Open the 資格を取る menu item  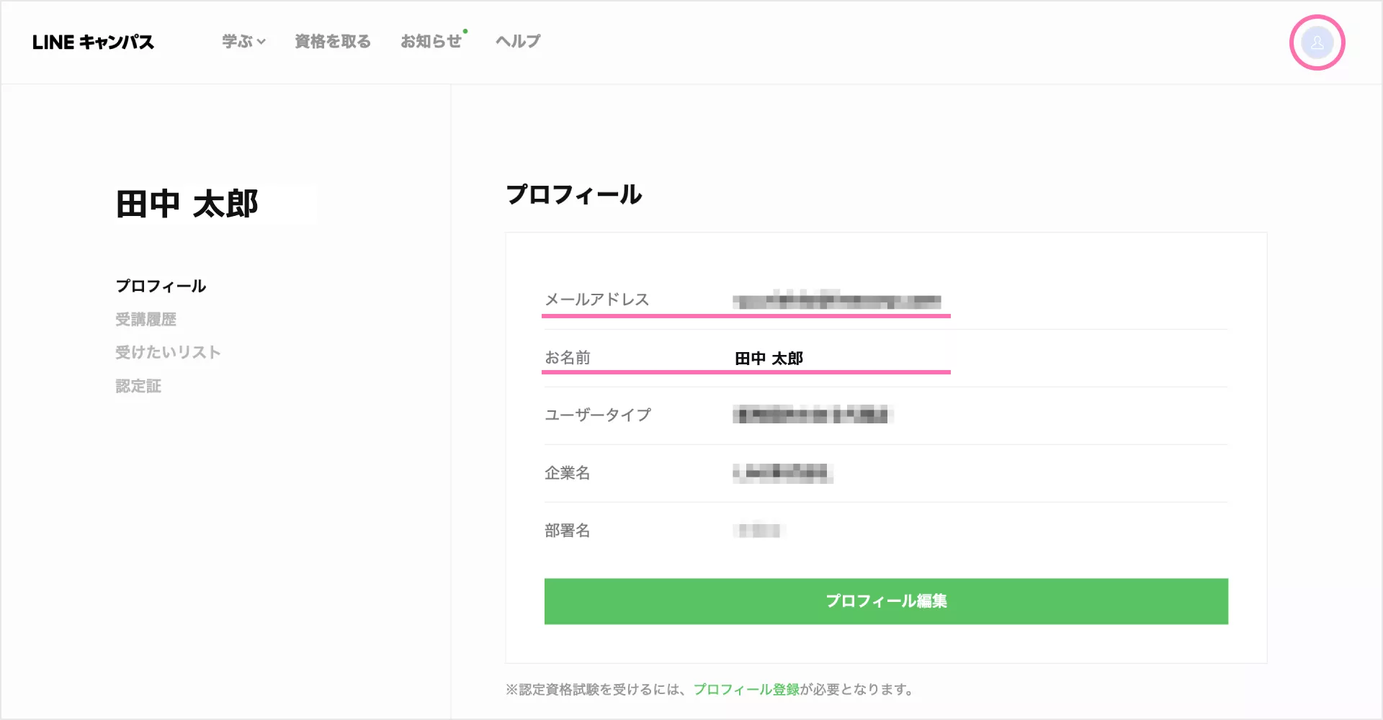pos(332,42)
